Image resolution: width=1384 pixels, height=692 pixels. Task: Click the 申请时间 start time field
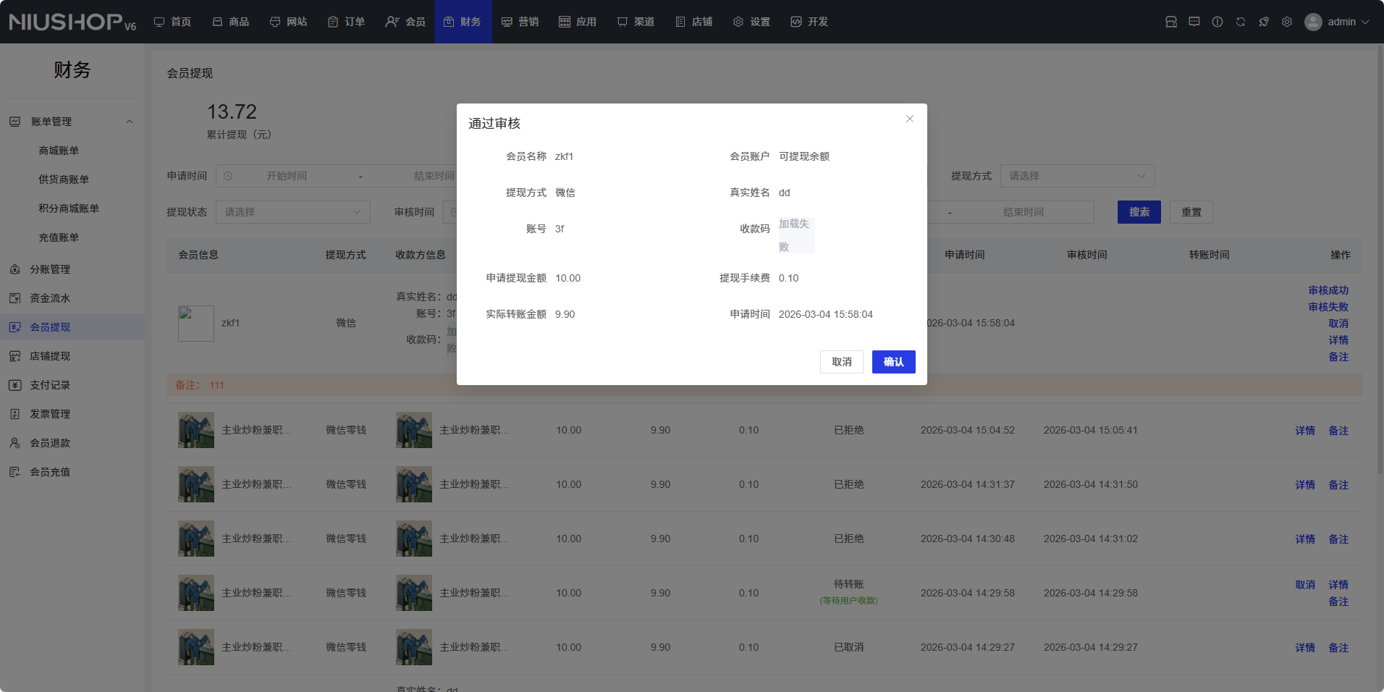pyautogui.click(x=287, y=176)
